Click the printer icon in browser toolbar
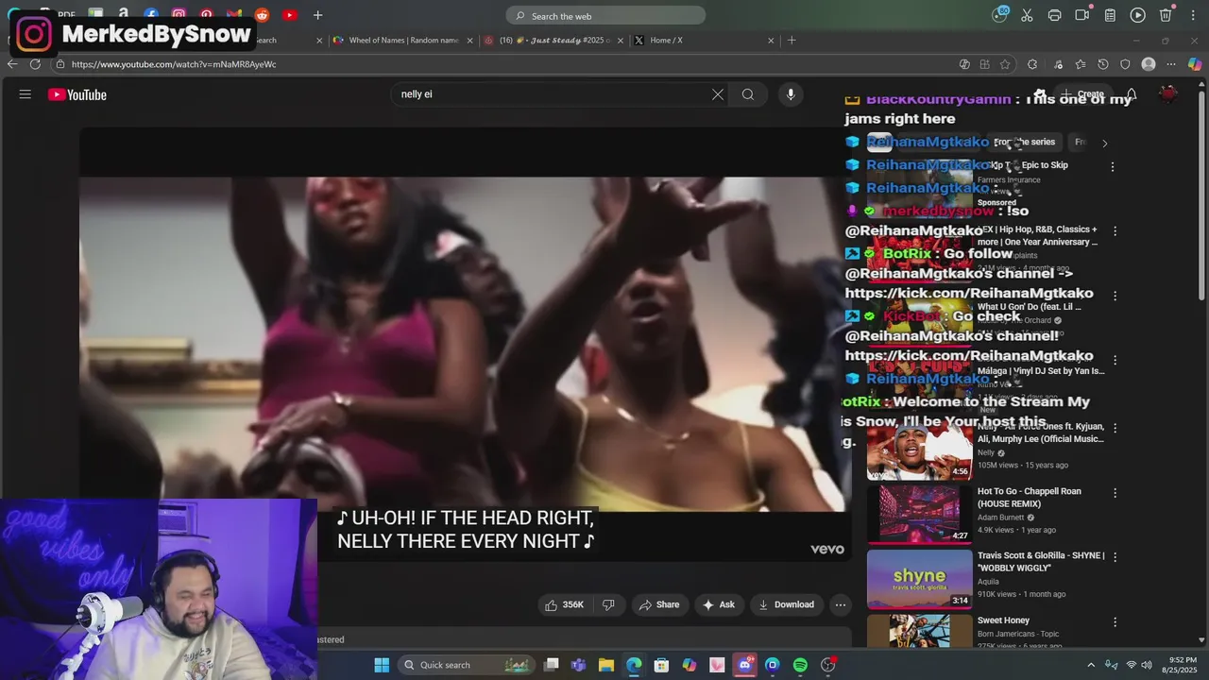 click(1054, 15)
